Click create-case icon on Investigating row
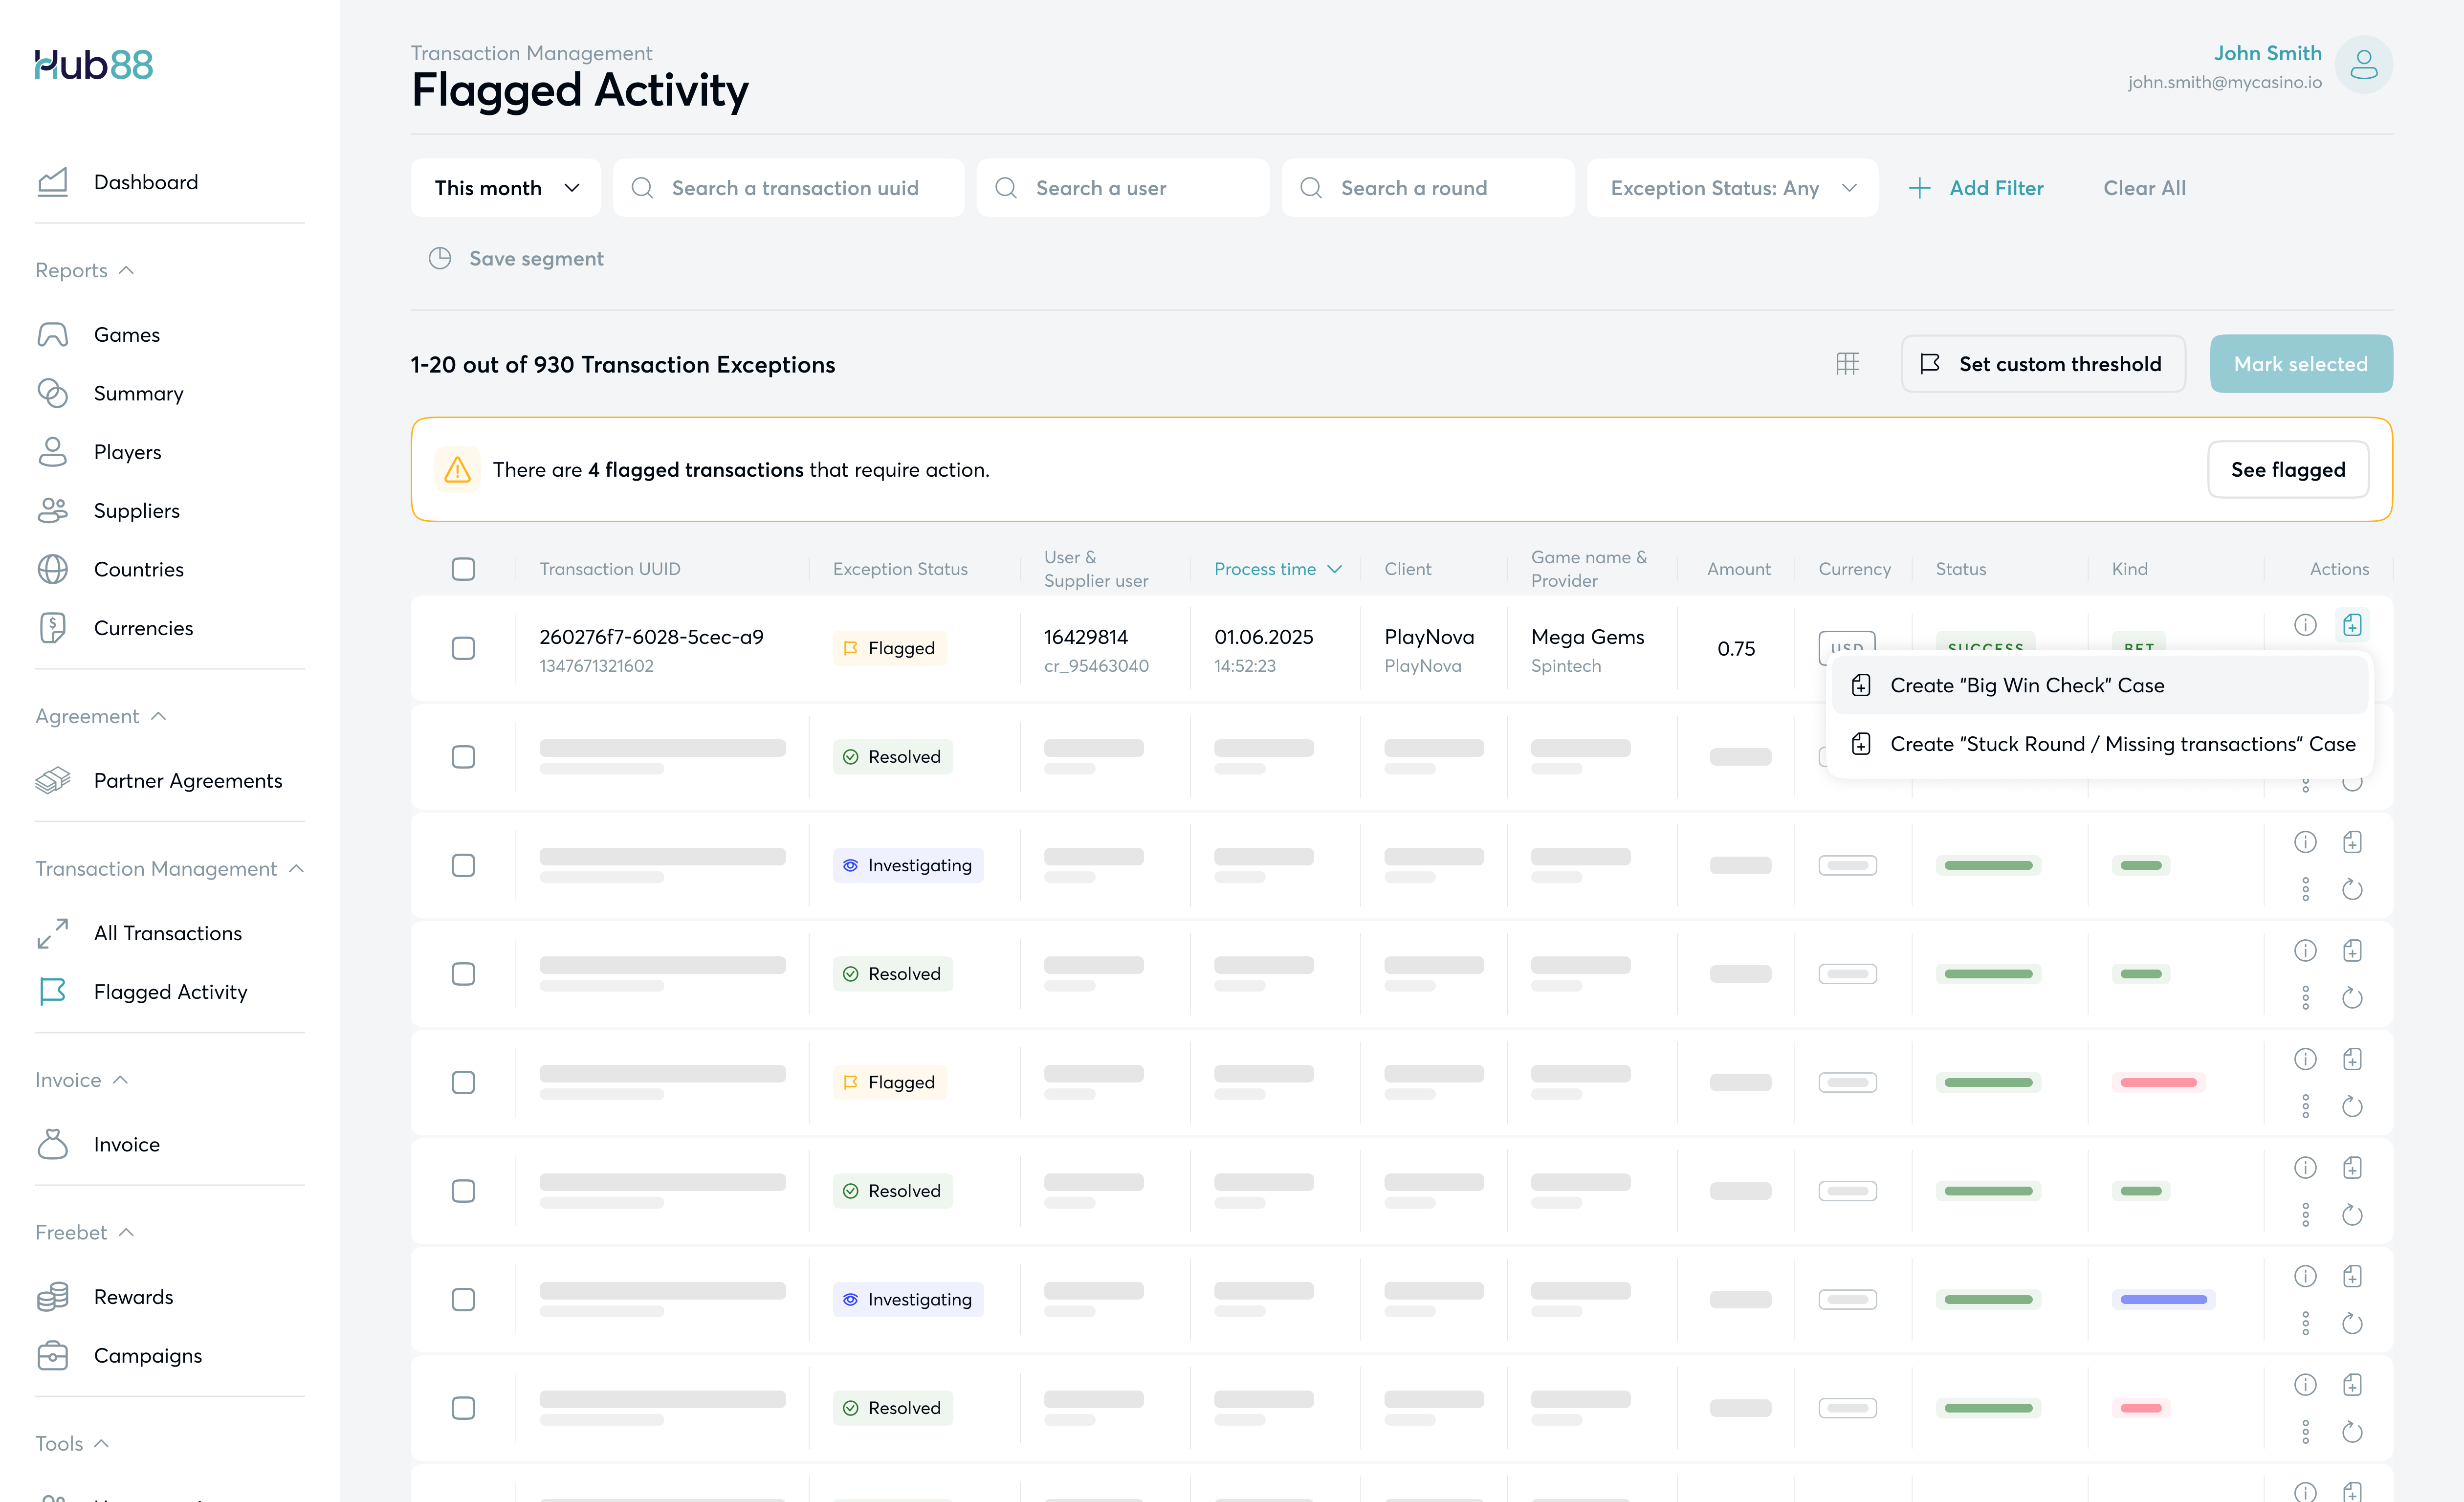 click(x=2352, y=842)
